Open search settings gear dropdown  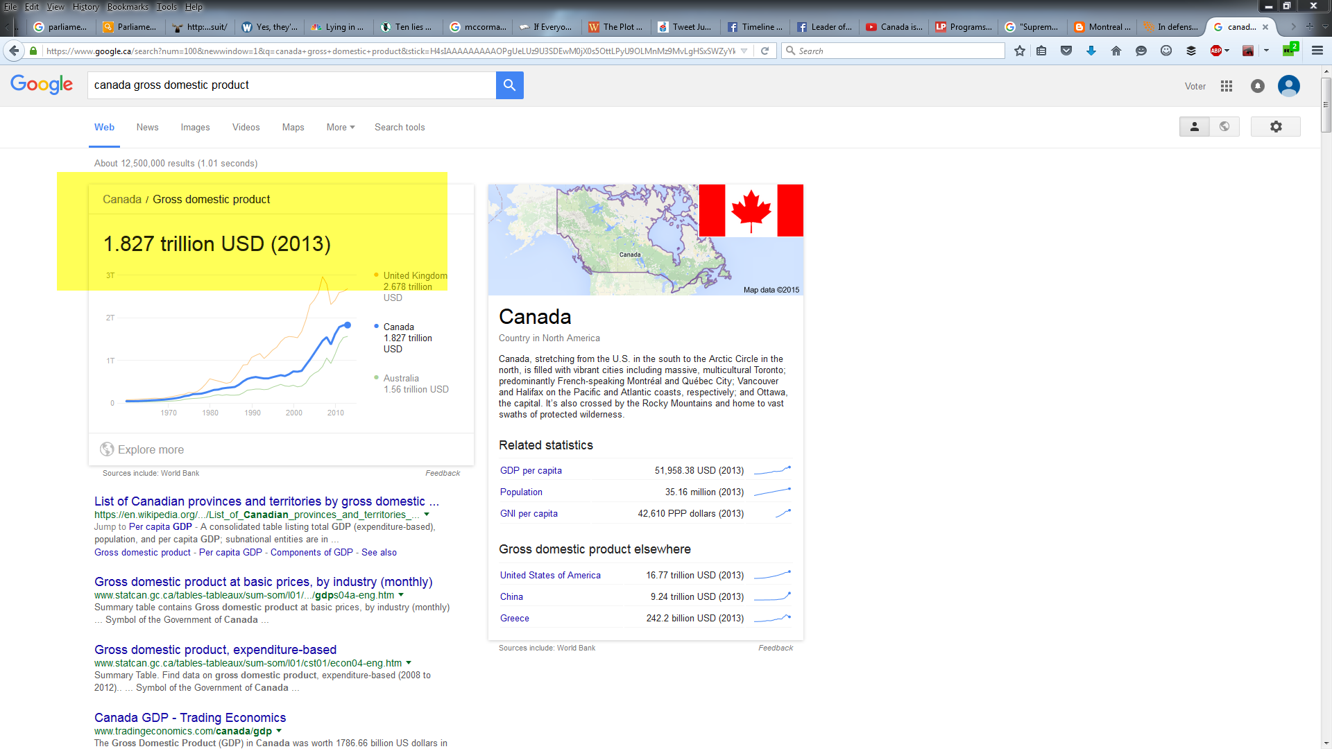(x=1275, y=127)
